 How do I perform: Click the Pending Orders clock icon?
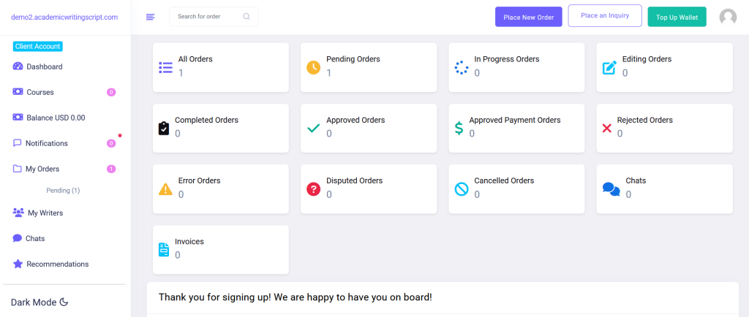pos(313,67)
